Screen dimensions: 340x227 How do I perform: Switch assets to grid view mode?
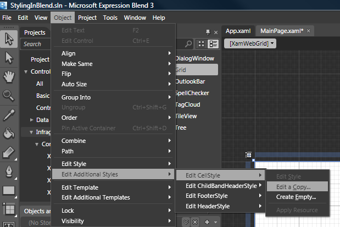[202, 44]
